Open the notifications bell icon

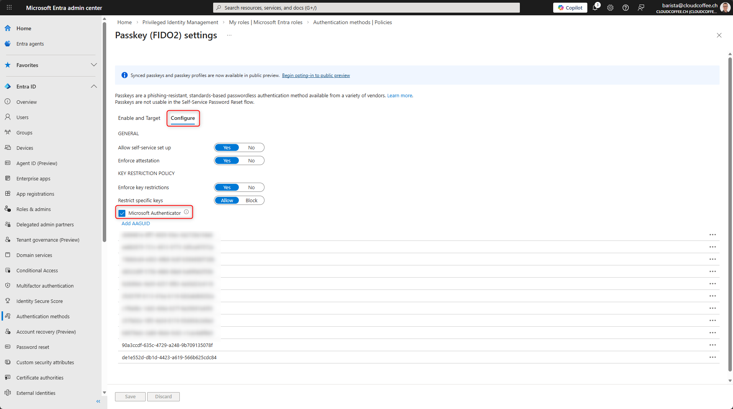pos(595,8)
